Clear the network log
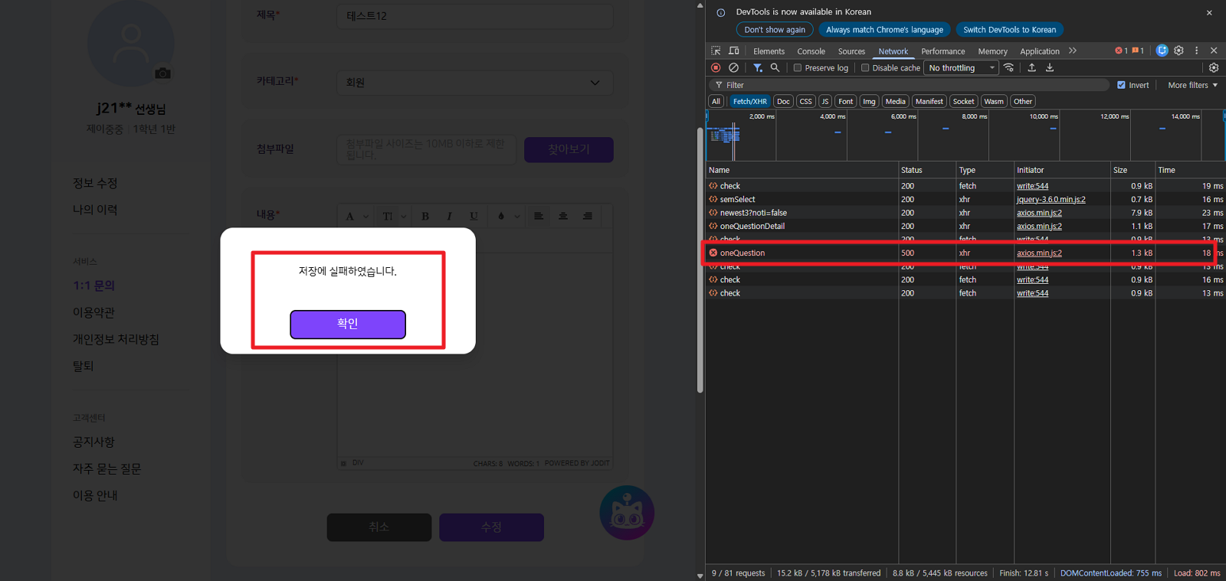Viewport: 1226px width, 581px height. [x=733, y=68]
